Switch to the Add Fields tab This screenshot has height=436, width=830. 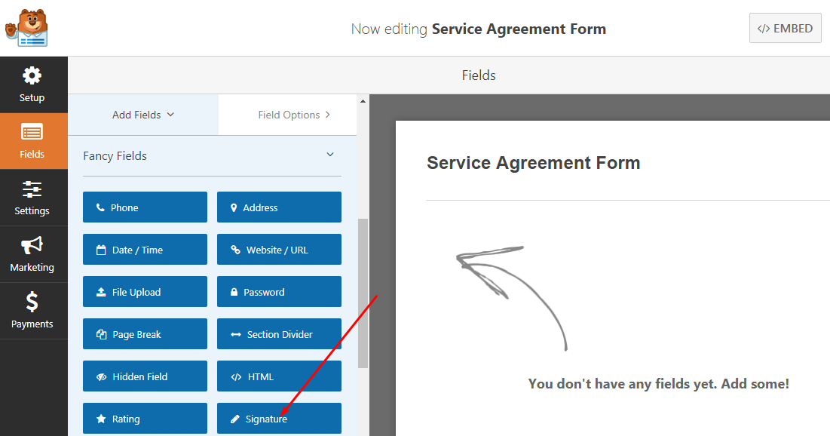[143, 115]
